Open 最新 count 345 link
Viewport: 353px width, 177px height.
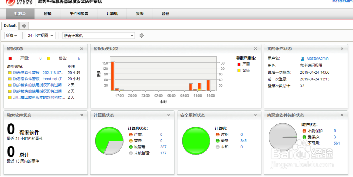pyautogui.click(x=243, y=141)
